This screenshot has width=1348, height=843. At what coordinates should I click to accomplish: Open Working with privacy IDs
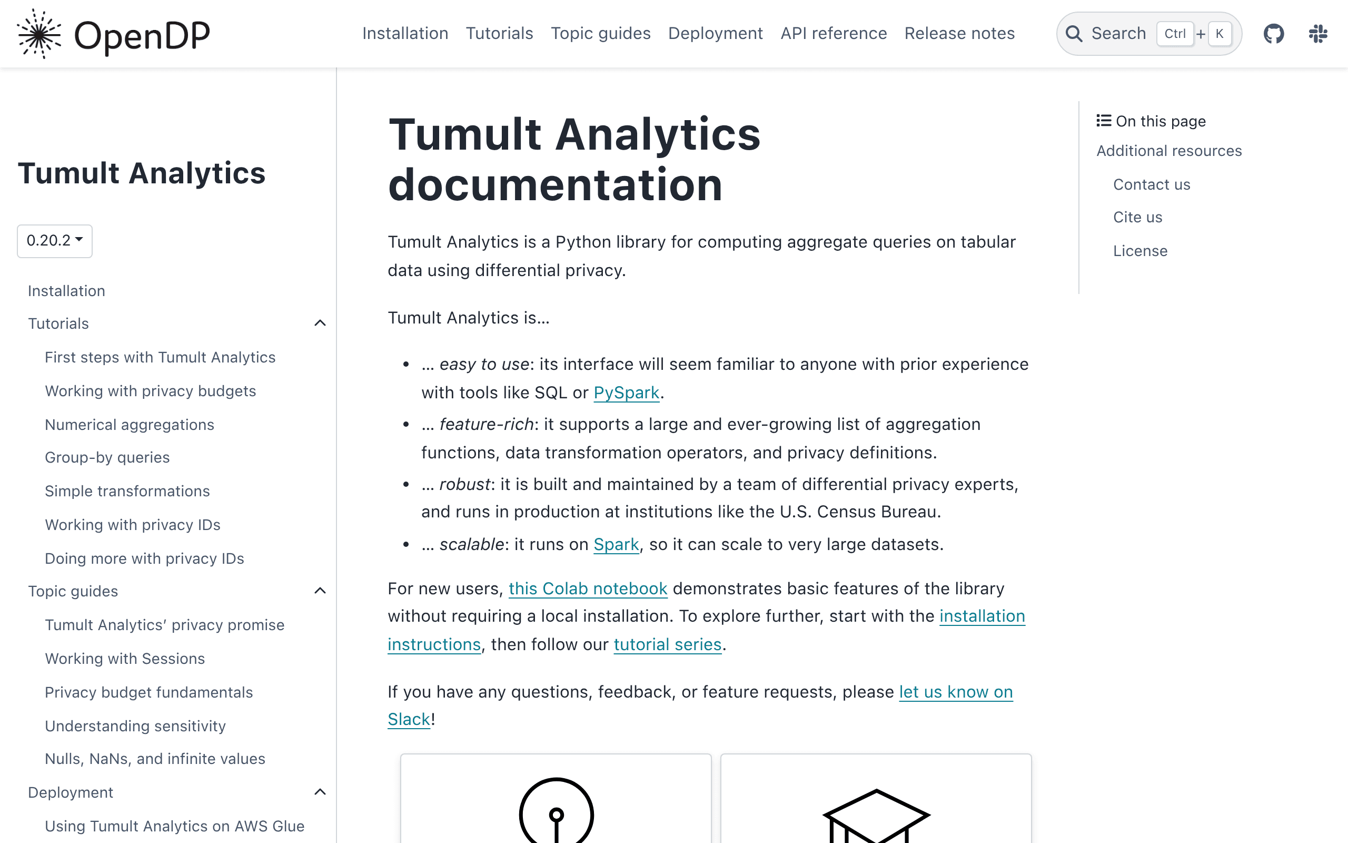[133, 525]
